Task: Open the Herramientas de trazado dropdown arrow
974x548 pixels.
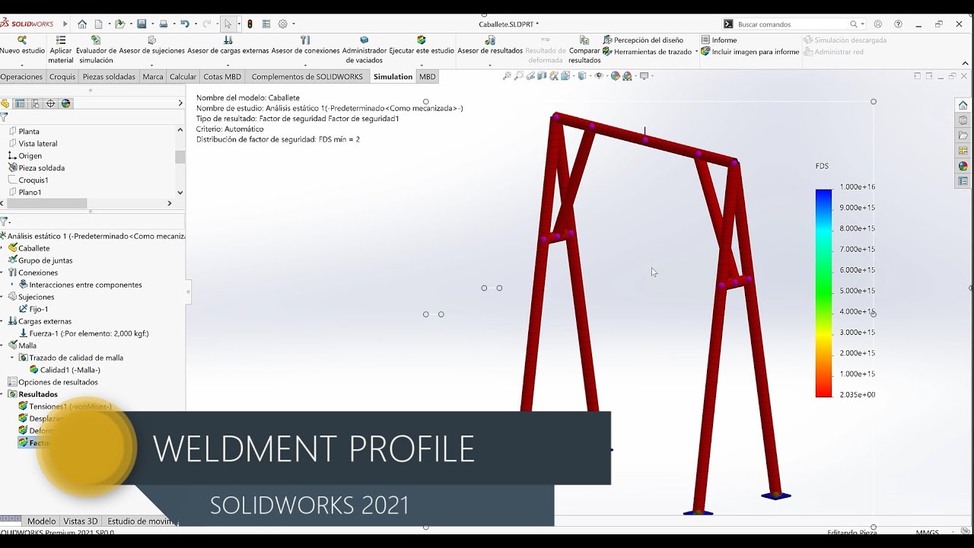Action: [x=696, y=52]
